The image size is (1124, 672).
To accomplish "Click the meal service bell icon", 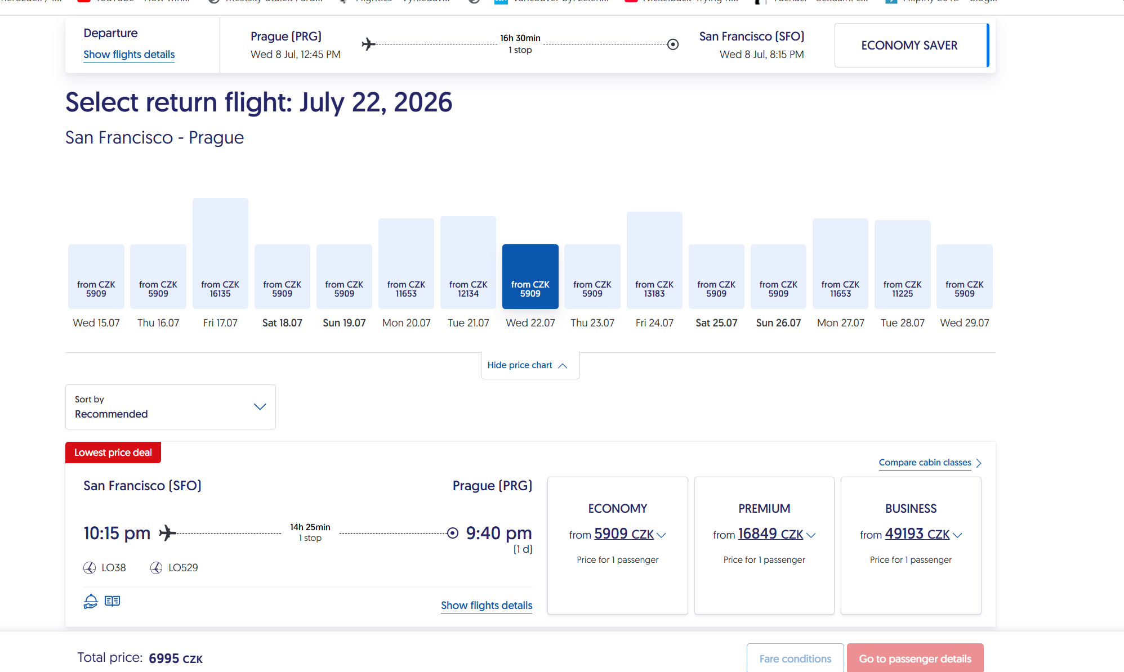I will tap(91, 601).
